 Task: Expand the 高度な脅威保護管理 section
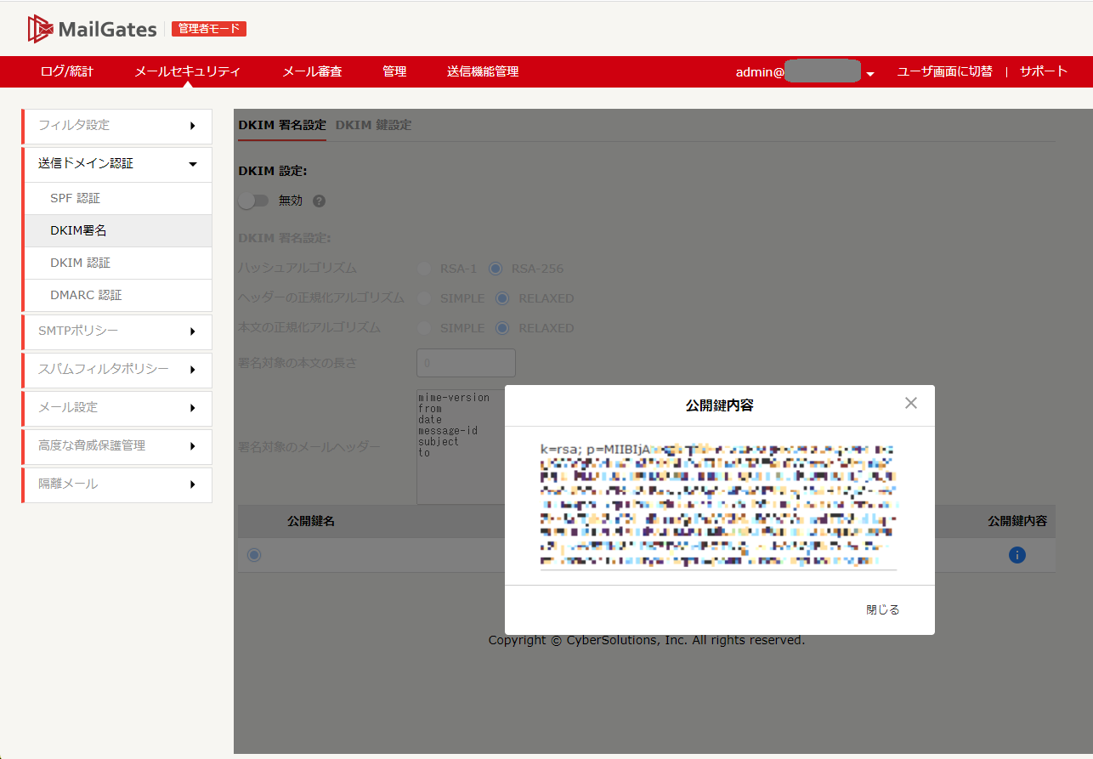pyautogui.click(x=116, y=446)
